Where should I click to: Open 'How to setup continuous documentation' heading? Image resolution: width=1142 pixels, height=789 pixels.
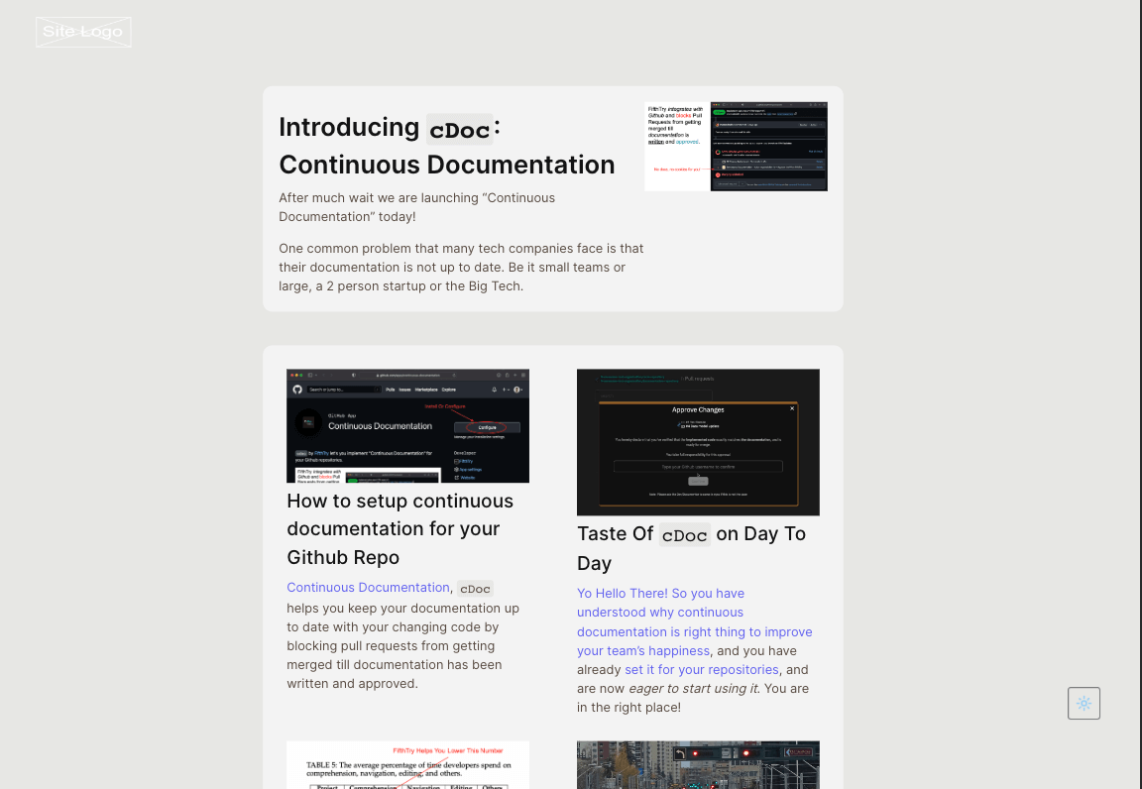[x=400, y=529]
